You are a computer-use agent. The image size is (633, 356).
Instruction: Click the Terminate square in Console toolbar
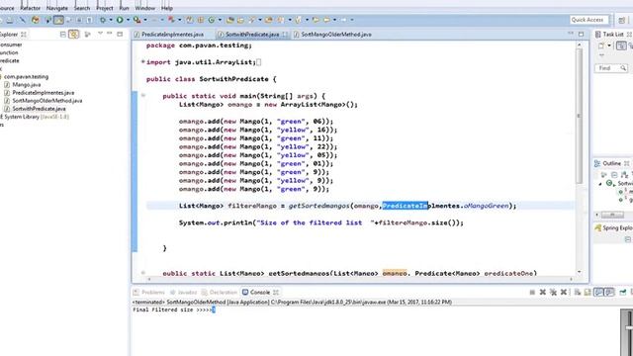[x=532, y=292]
